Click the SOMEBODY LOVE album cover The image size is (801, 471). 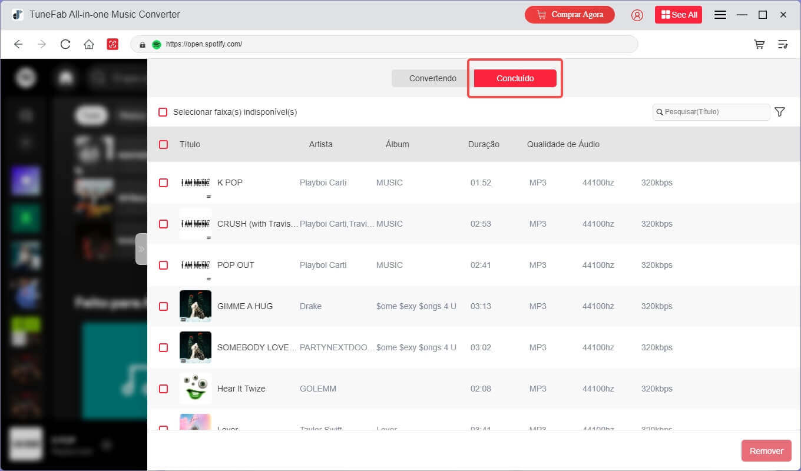point(196,347)
